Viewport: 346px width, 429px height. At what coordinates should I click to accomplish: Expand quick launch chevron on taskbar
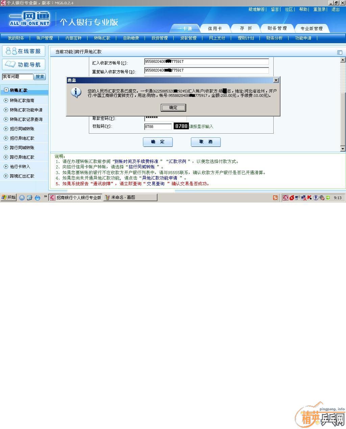pos(45,196)
